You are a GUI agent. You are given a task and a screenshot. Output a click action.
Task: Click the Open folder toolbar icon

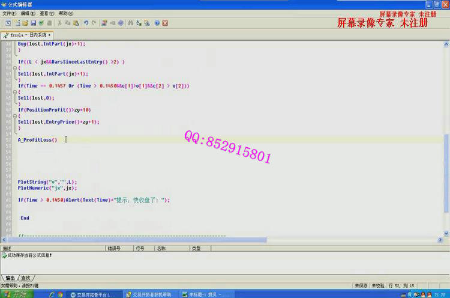pos(25,23)
